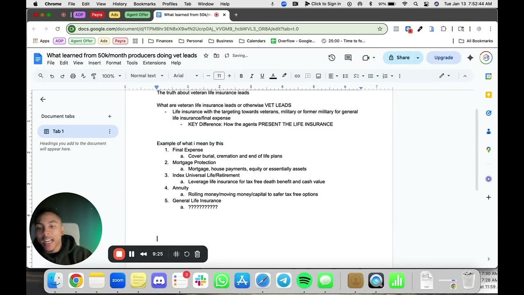
Task: Open text alignment options
Action: point(333,76)
